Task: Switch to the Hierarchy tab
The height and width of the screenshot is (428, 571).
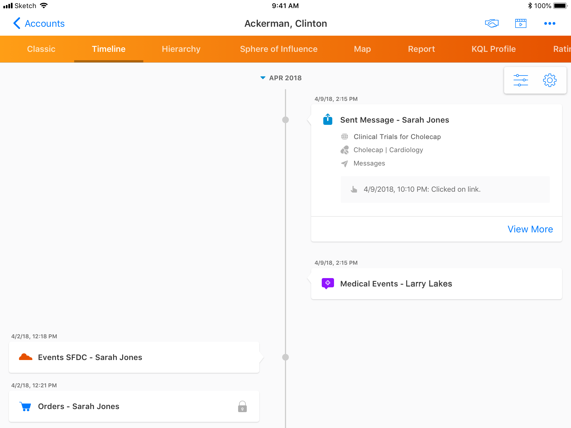Action: (x=181, y=49)
